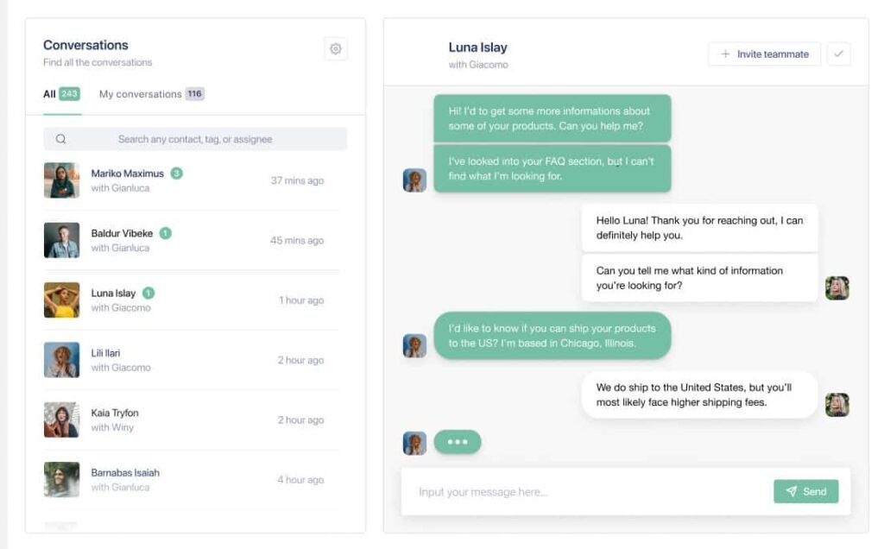Click the search magnifier icon
Image resolution: width=884 pixels, height=549 pixels.
pyautogui.click(x=61, y=139)
